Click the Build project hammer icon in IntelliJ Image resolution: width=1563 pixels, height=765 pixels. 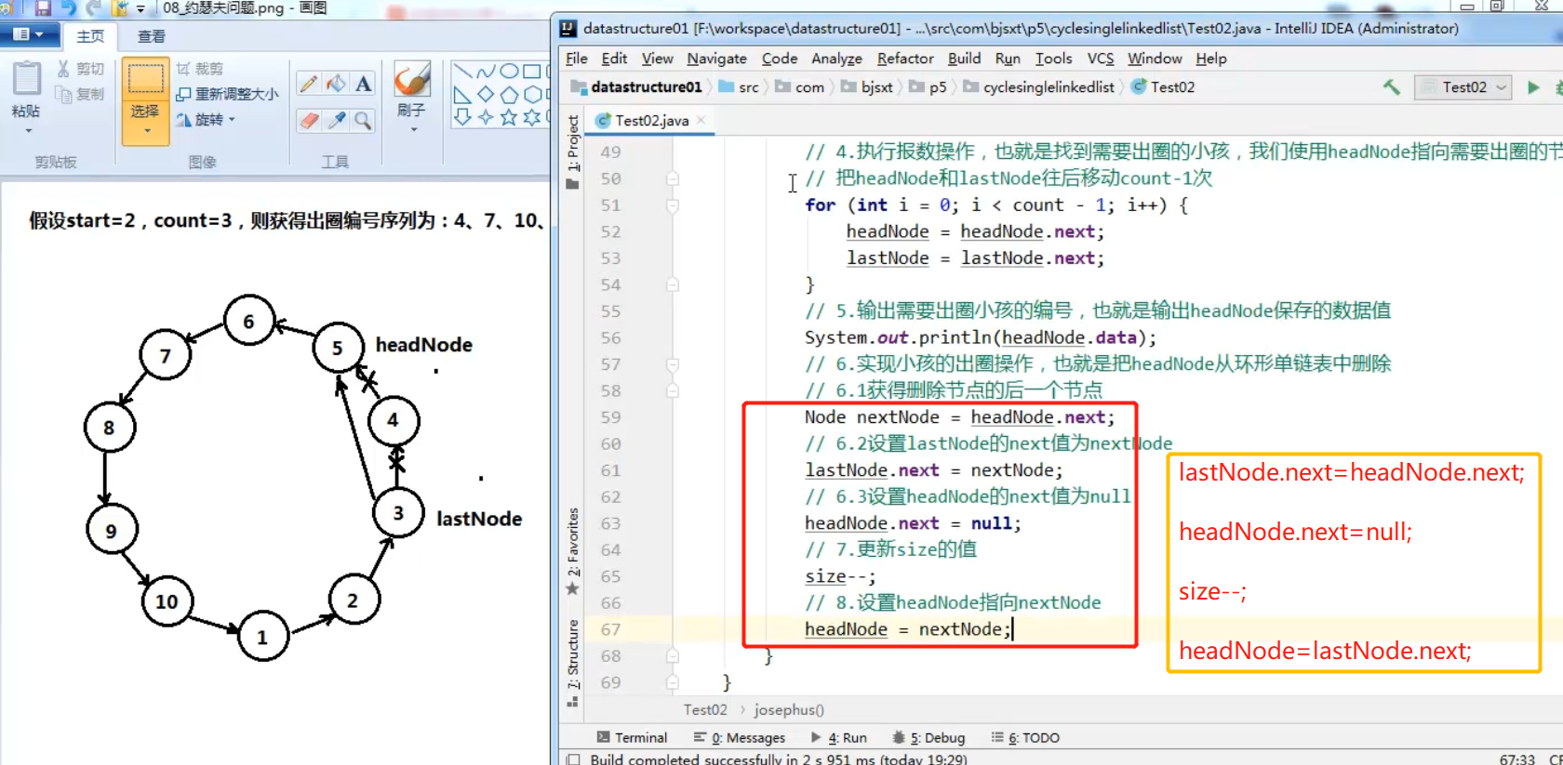tap(1392, 87)
